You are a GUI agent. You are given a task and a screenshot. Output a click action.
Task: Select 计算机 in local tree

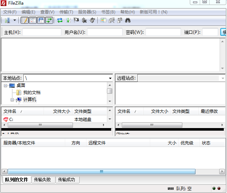pyautogui.click(x=30, y=100)
